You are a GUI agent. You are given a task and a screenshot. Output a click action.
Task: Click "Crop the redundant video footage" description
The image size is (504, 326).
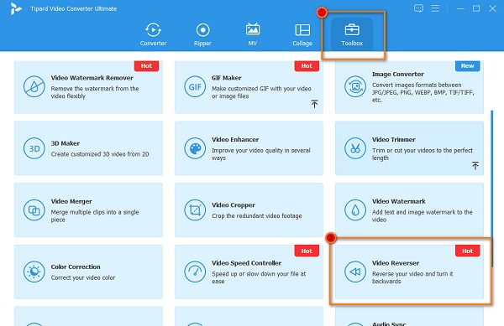[x=256, y=216]
